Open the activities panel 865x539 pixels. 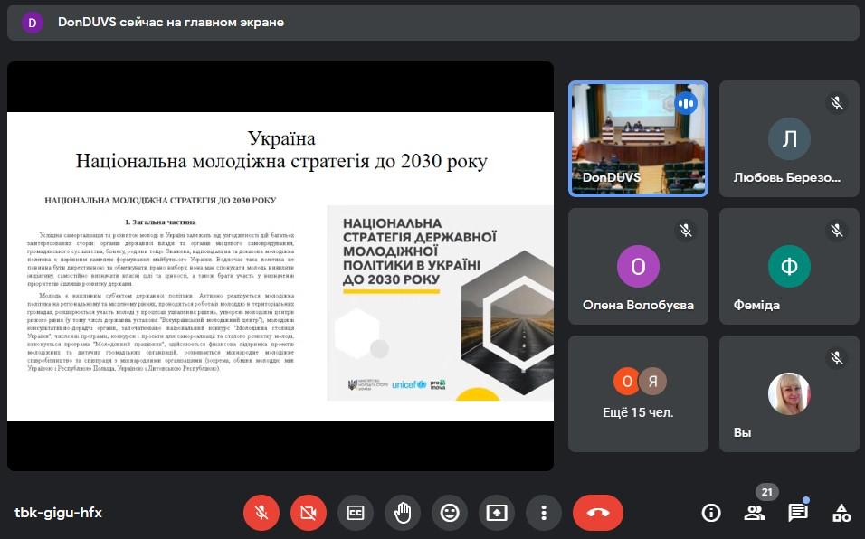[841, 513]
